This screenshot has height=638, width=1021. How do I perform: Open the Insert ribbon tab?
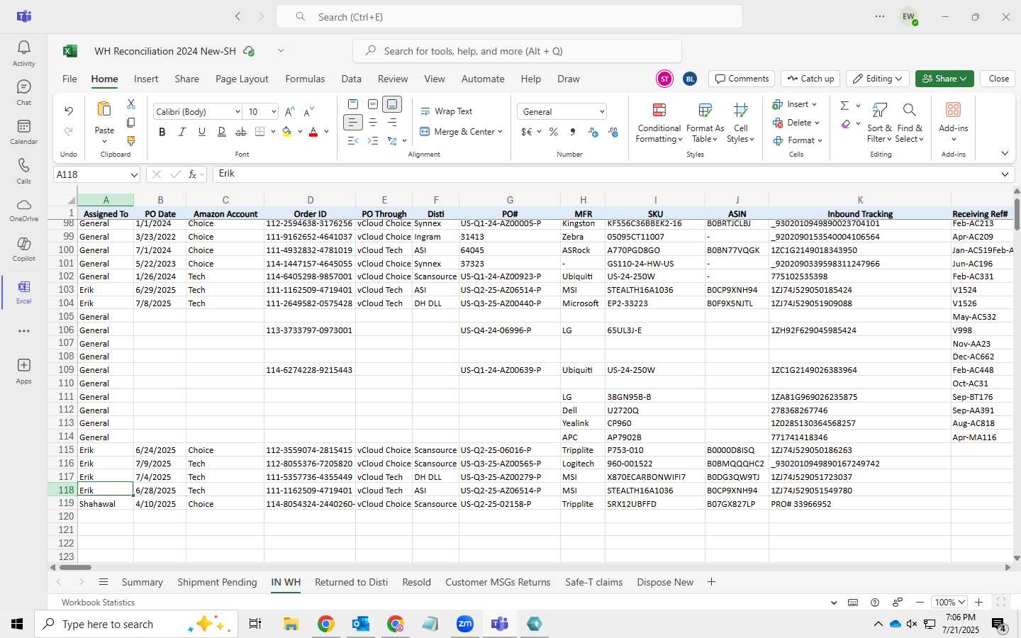[146, 79]
